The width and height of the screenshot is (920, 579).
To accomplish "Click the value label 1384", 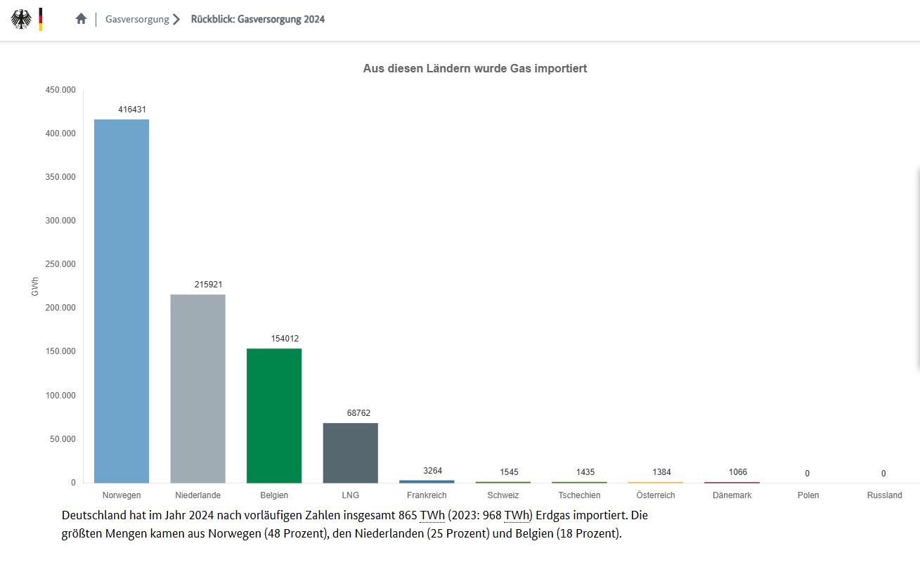I will click(x=661, y=472).
